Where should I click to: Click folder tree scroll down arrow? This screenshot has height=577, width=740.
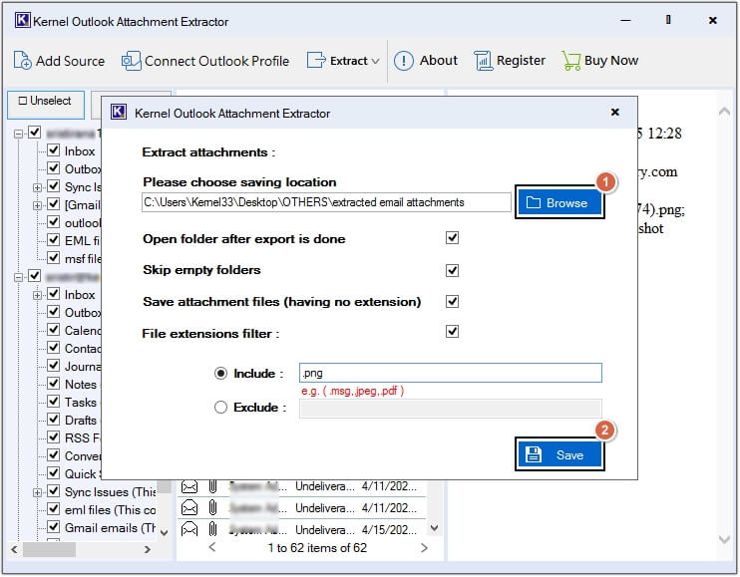164,533
